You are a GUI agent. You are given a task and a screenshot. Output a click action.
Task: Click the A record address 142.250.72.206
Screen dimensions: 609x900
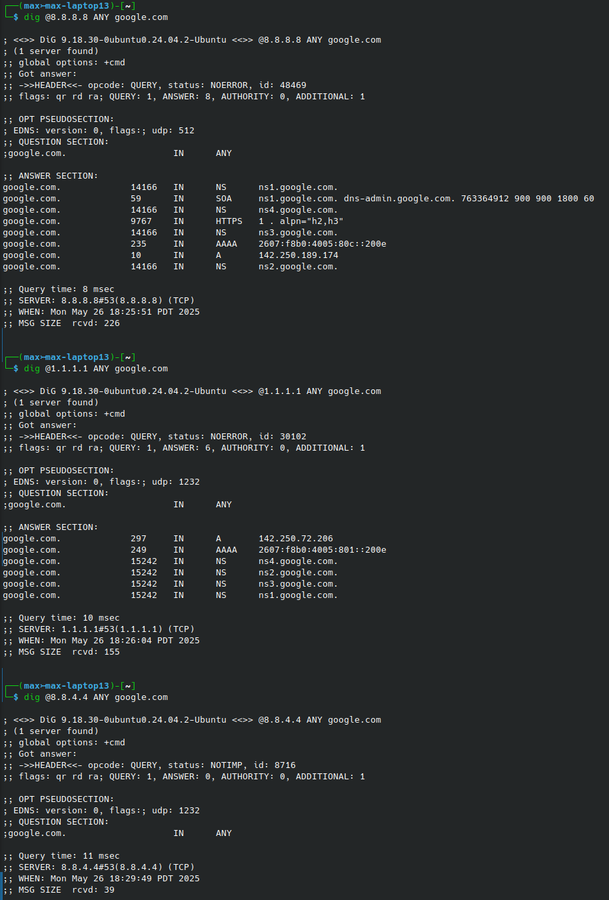pyautogui.click(x=295, y=539)
